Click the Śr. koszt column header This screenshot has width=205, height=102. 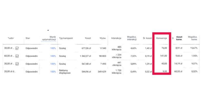pos(147,38)
